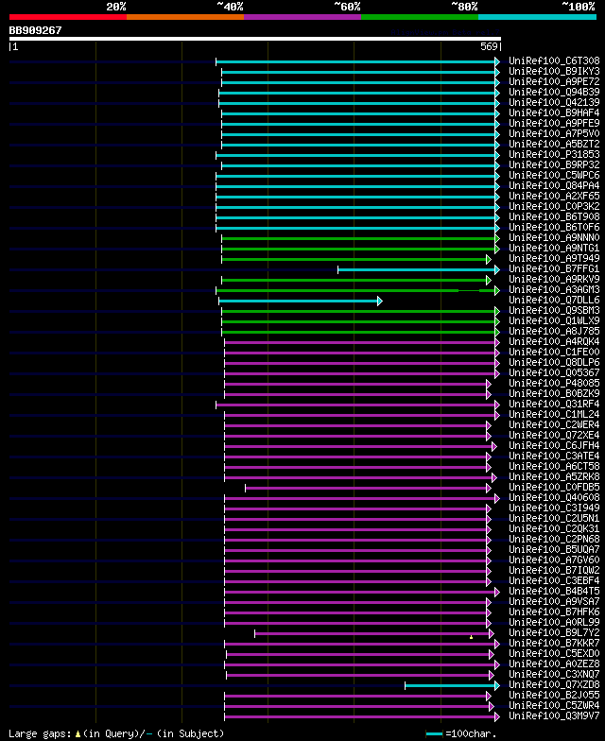Image resolution: width=605 pixels, height=741 pixels.
Task: Click the cyan scale sample beside =100char.
Action: pyautogui.click(x=435, y=734)
